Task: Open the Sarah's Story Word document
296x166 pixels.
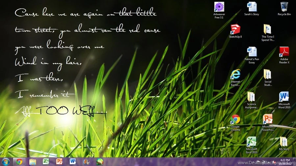Action: click(252, 7)
